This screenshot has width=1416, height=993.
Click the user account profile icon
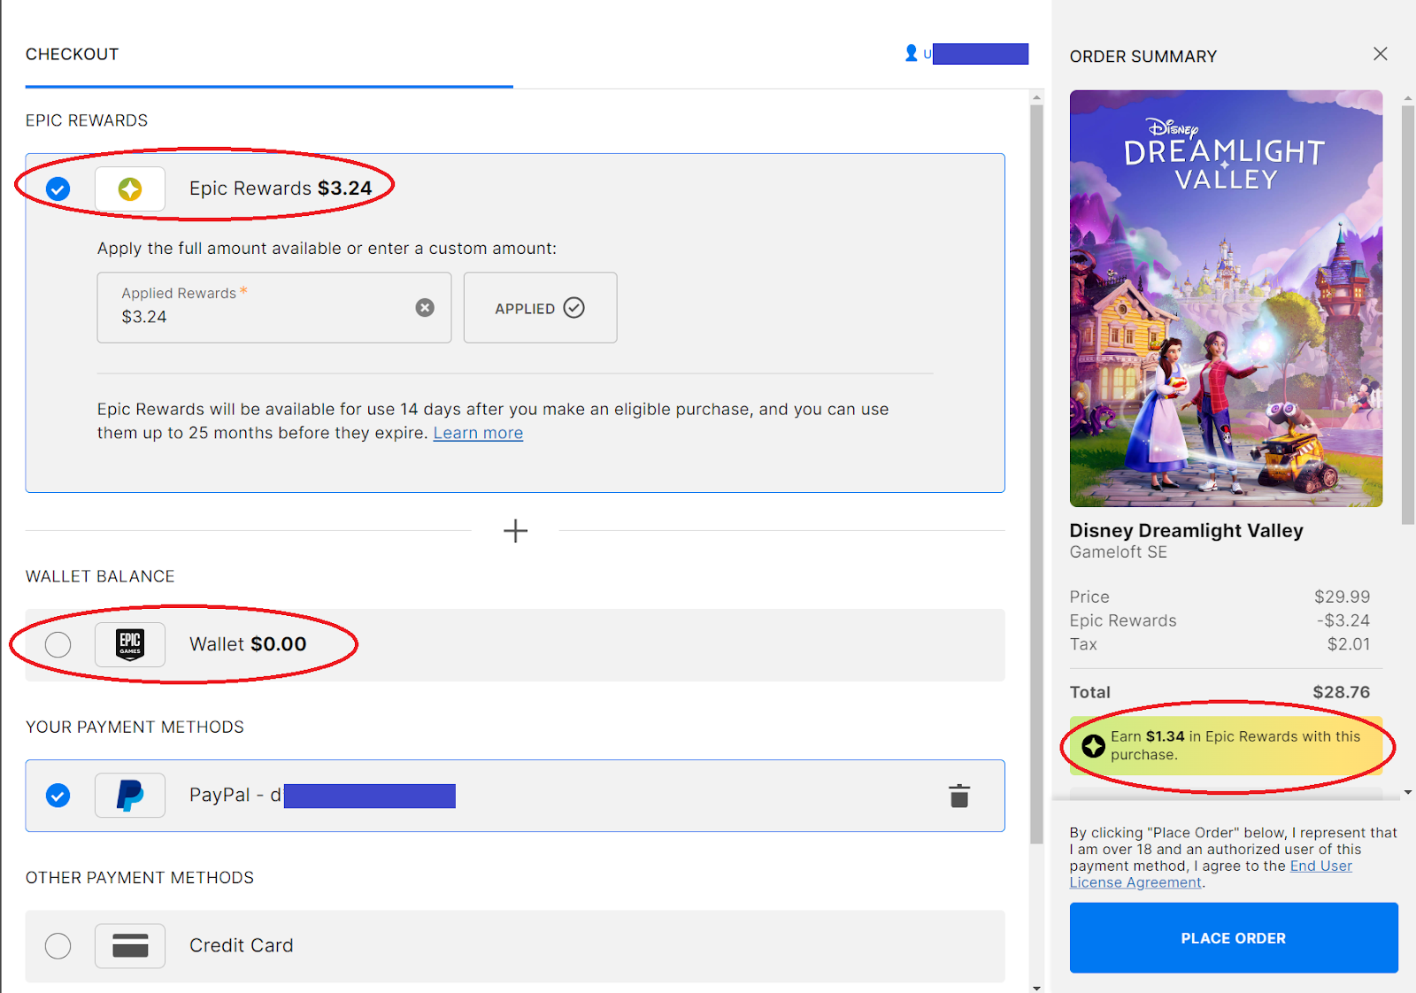pos(911,53)
